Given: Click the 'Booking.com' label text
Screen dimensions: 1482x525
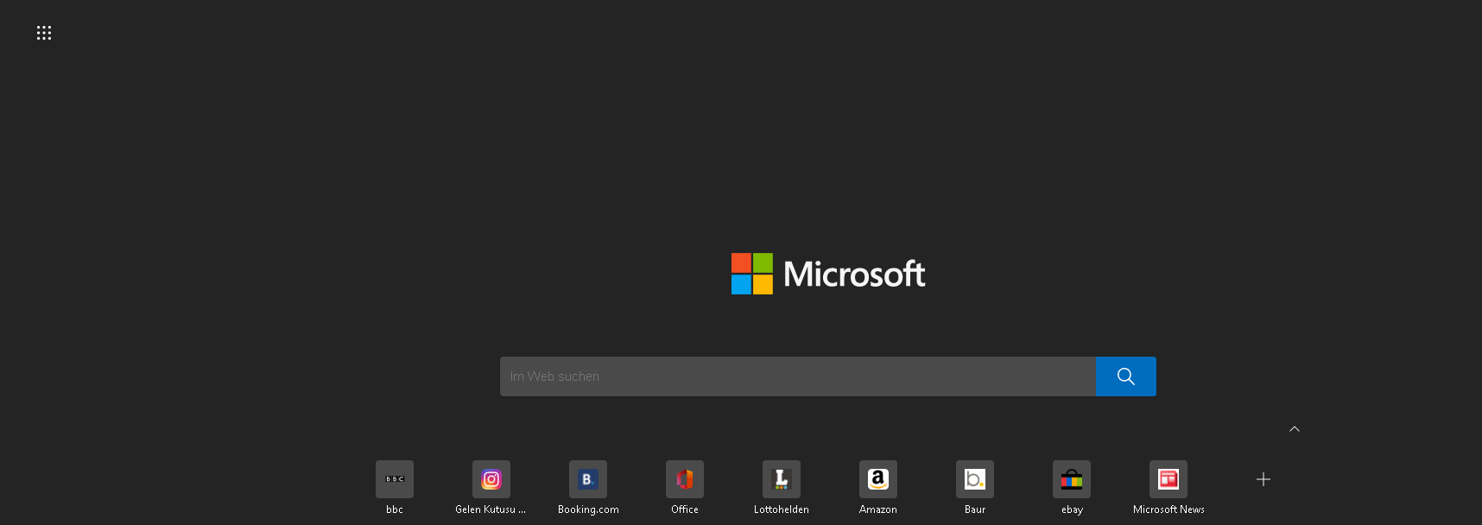Looking at the screenshot, I should coord(588,509).
